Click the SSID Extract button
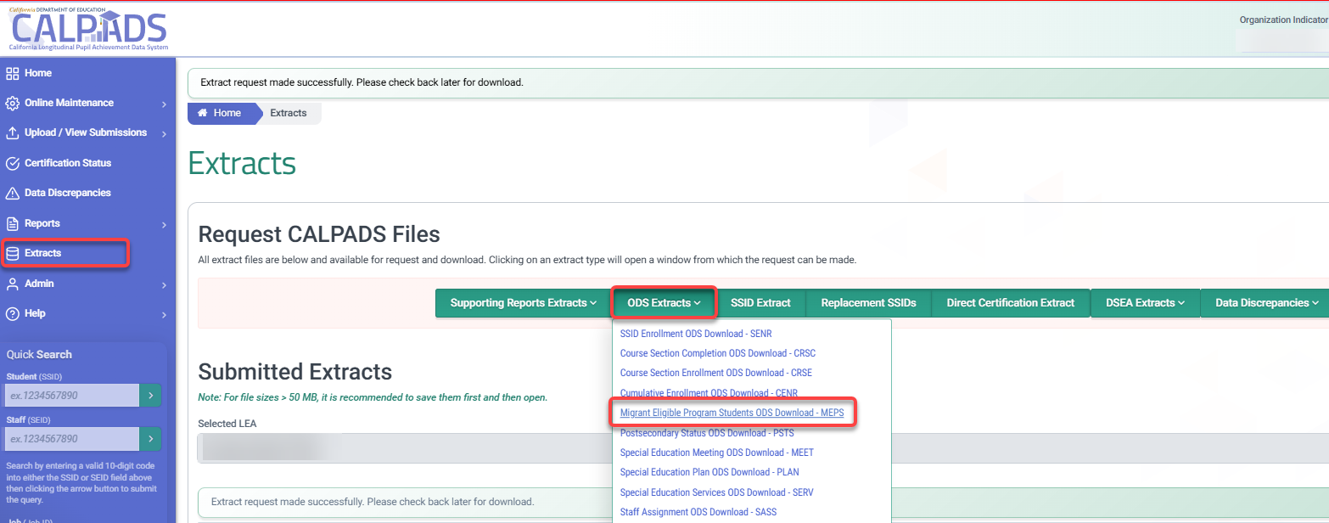Image resolution: width=1329 pixels, height=523 pixels. coord(760,303)
